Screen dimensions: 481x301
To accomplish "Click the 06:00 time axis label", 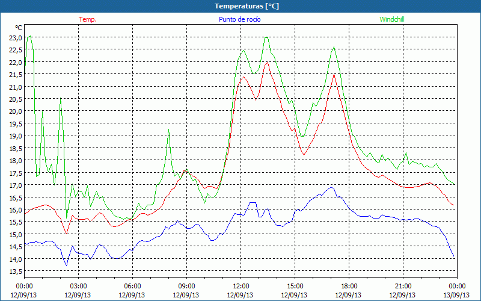I will pyautogui.click(x=132, y=287).
